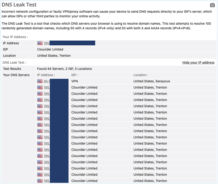This screenshot has width=218, height=184.
Task: Click the camera screenshot icon
Action: (x=212, y=5)
